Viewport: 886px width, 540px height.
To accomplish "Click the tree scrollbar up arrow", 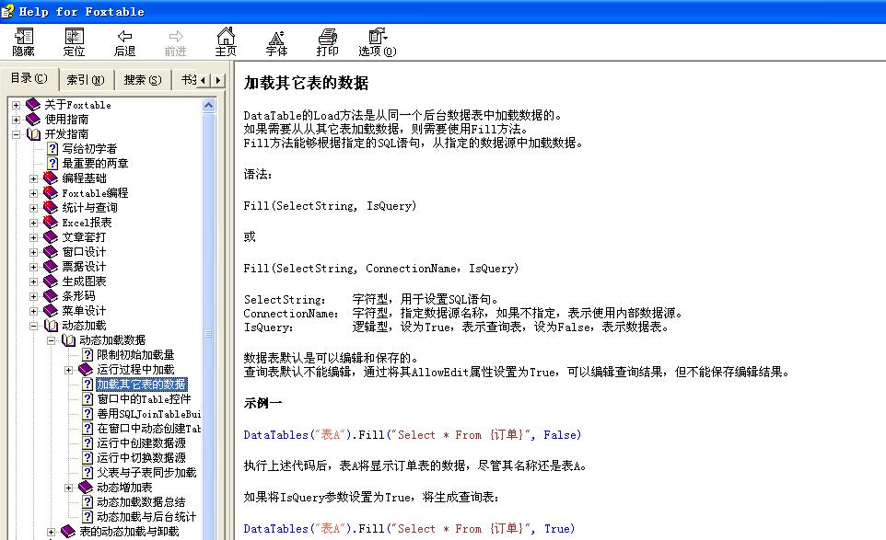I will 208,106.
